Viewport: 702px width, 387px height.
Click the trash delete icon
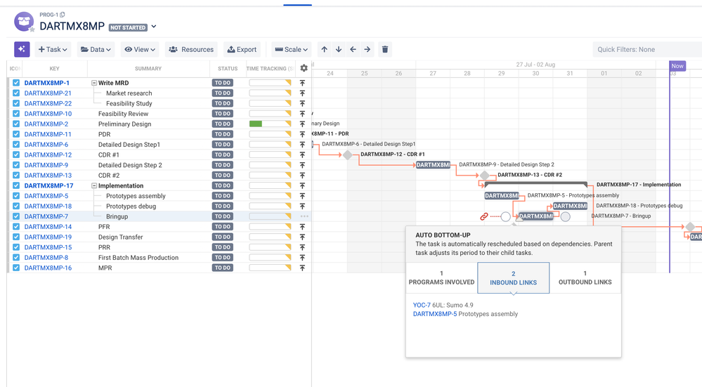point(385,49)
